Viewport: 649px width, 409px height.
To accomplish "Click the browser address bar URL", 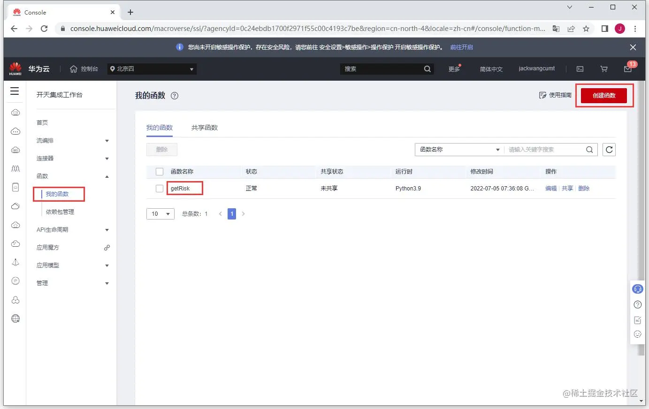I will 307,29.
